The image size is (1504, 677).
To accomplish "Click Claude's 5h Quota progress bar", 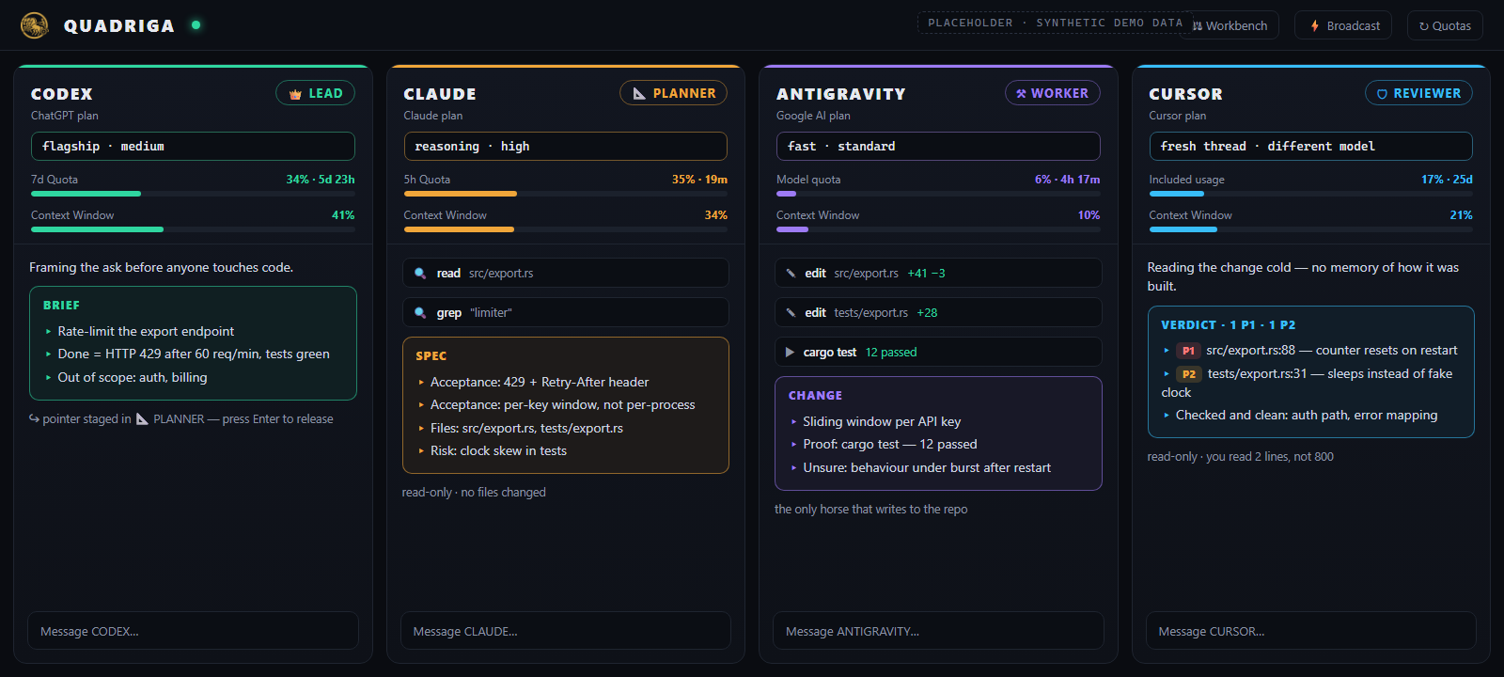I will [566, 194].
